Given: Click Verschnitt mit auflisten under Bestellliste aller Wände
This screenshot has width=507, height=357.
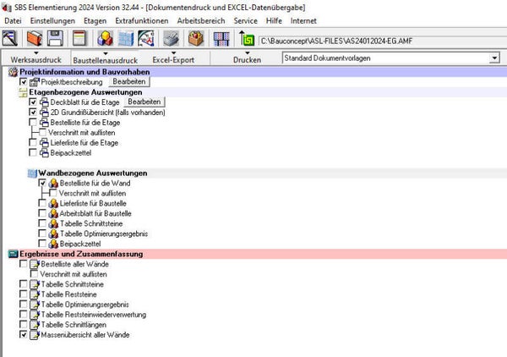Looking at the screenshot, I should pyautogui.click(x=74, y=274).
